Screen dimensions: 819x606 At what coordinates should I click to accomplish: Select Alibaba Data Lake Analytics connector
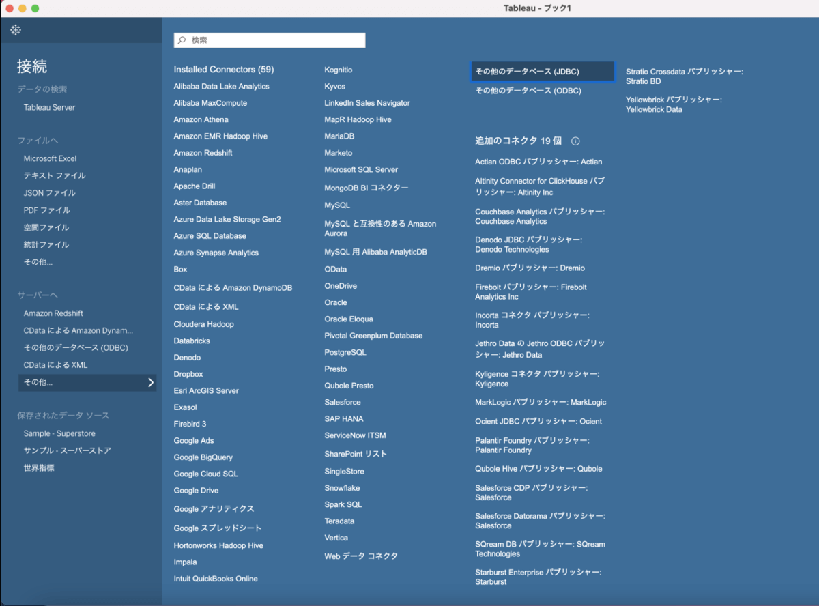click(x=221, y=87)
